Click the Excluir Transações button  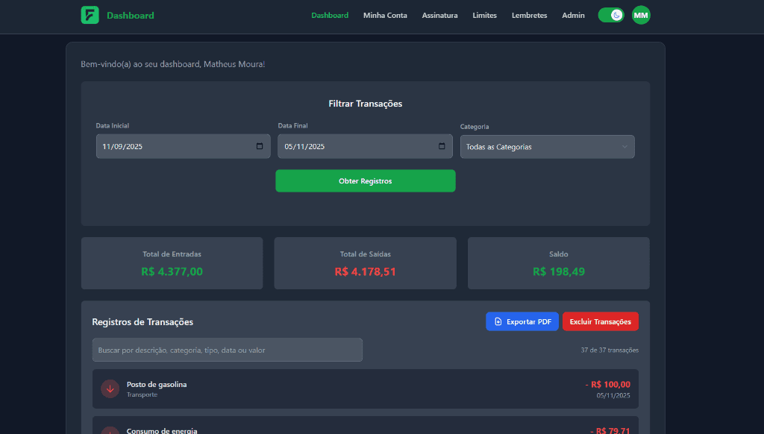click(x=600, y=321)
